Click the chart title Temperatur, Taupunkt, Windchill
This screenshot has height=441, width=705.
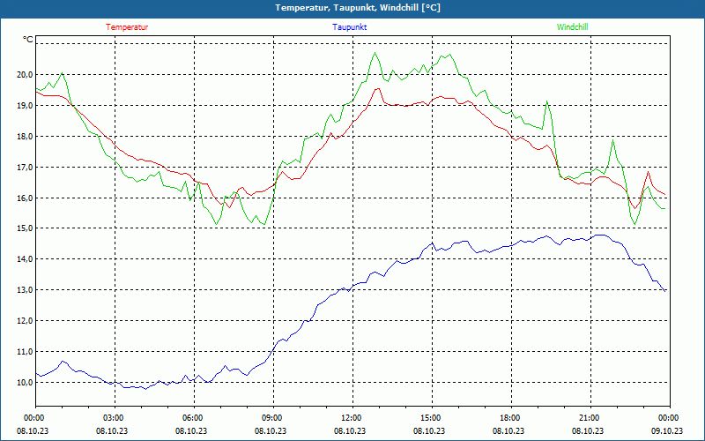click(x=358, y=8)
